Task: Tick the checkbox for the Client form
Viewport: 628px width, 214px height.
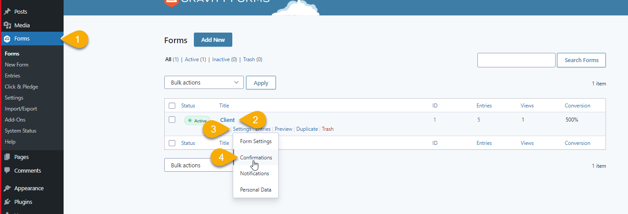Action: 172,120
